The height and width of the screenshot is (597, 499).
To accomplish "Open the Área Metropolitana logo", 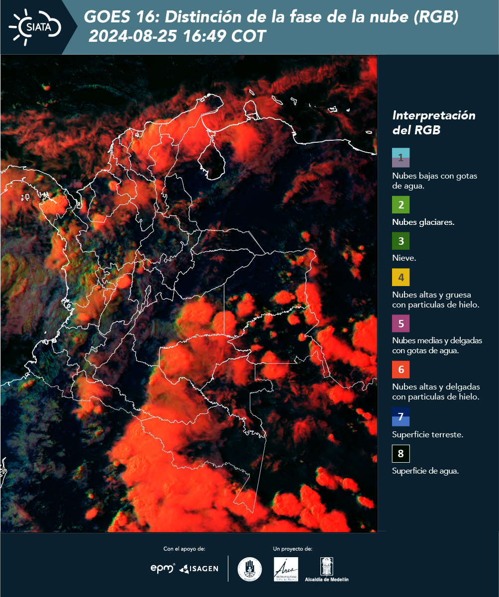I will 286,569.
